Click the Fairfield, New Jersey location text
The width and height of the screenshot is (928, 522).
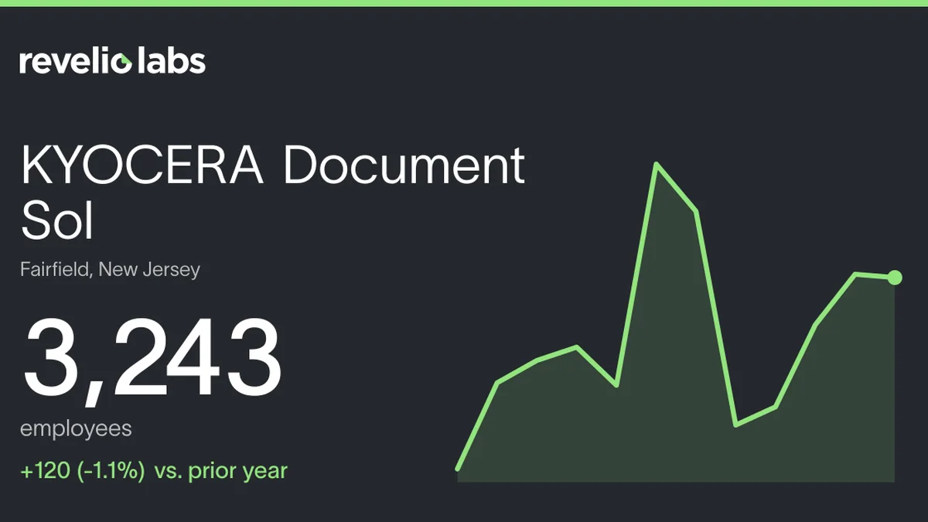click(110, 270)
